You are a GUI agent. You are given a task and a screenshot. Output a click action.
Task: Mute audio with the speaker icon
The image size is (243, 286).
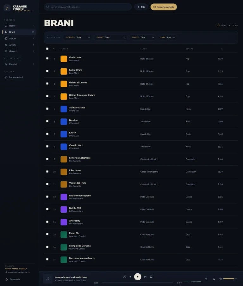tap(220, 279)
